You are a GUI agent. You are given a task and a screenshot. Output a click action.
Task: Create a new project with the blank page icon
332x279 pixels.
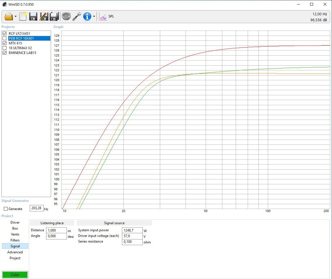coord(23,16)
